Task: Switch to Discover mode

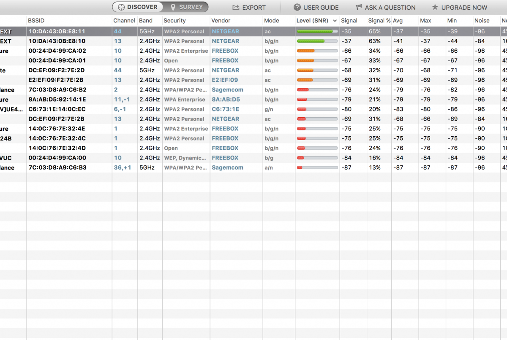Action: coord(138,7)
